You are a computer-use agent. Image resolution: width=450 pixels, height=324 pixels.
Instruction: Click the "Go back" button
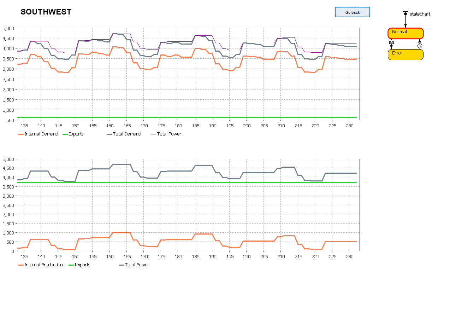tap(352, 12)
